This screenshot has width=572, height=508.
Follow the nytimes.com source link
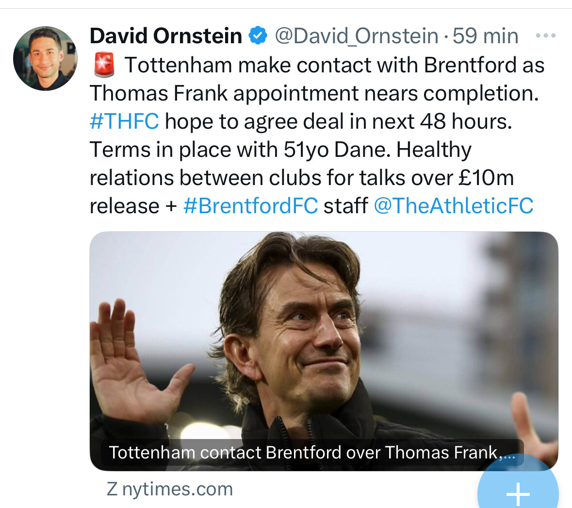pos(177,489)
